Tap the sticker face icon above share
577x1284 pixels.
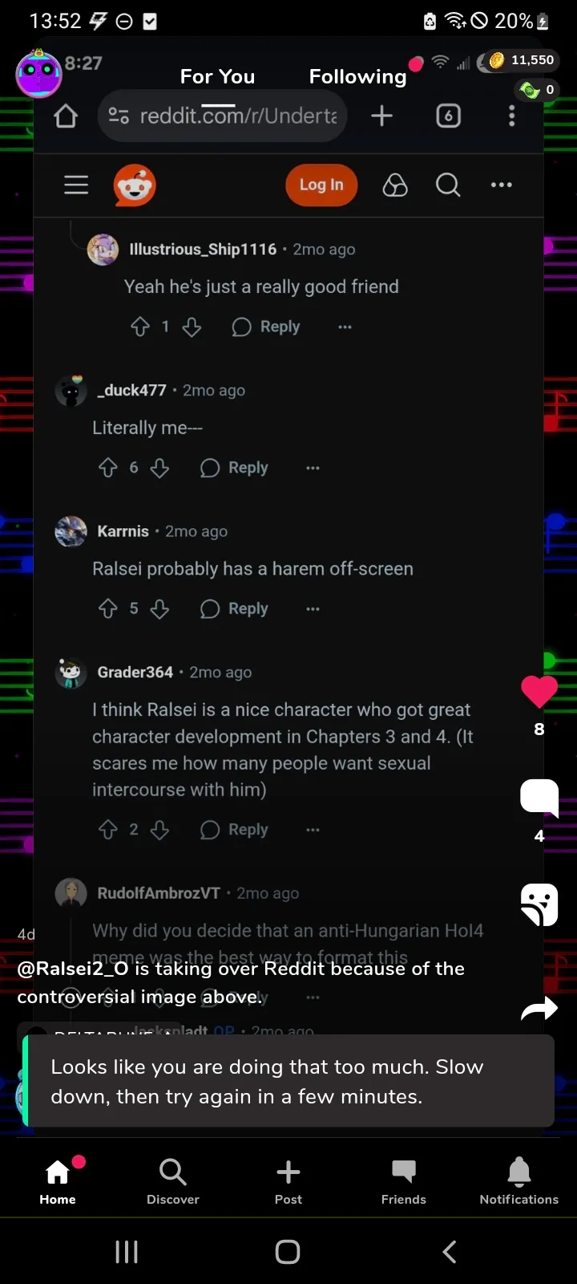tap(539, 904)
